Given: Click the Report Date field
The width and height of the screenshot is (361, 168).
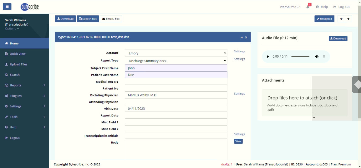Looking at the screenshot, I should 176,115.
